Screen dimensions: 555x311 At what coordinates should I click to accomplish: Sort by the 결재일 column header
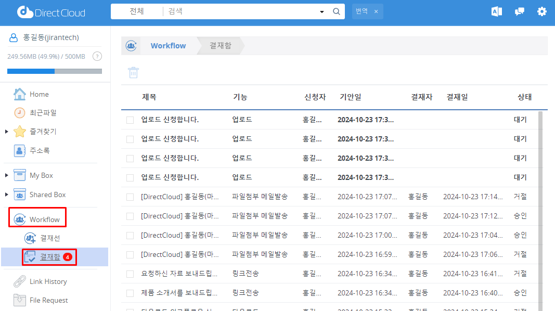click(457, 97)
